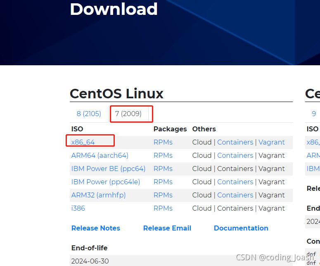Open RPMs link in the ppc64le row

(163, 182)
